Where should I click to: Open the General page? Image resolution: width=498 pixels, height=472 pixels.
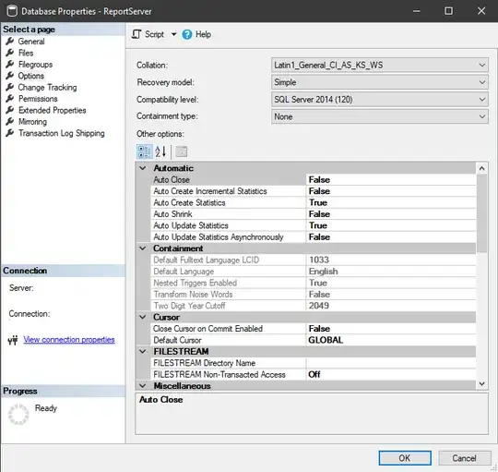[31, 42]
